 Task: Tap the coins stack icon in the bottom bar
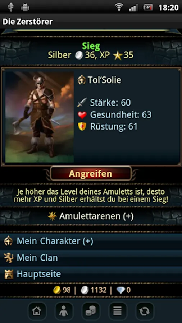point(91,311)
